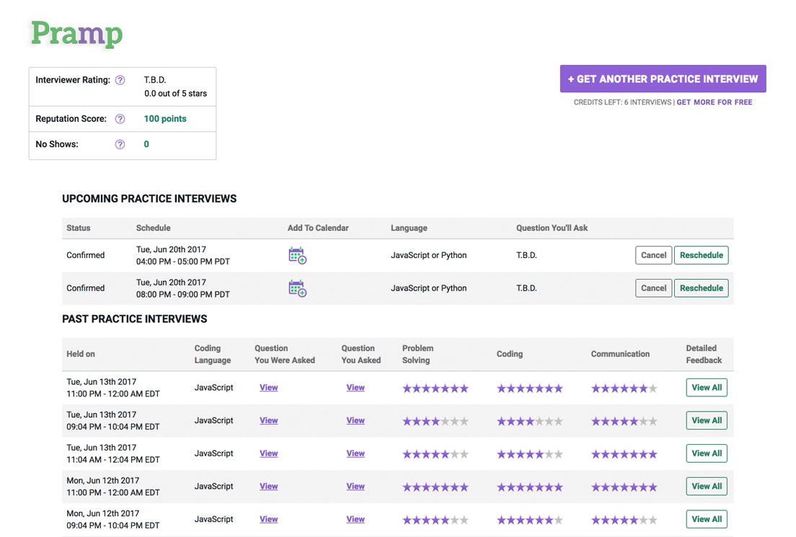Screen dimensions: 796x537
Task: View question you were asked in the first past interview
Action: point(268,388)
